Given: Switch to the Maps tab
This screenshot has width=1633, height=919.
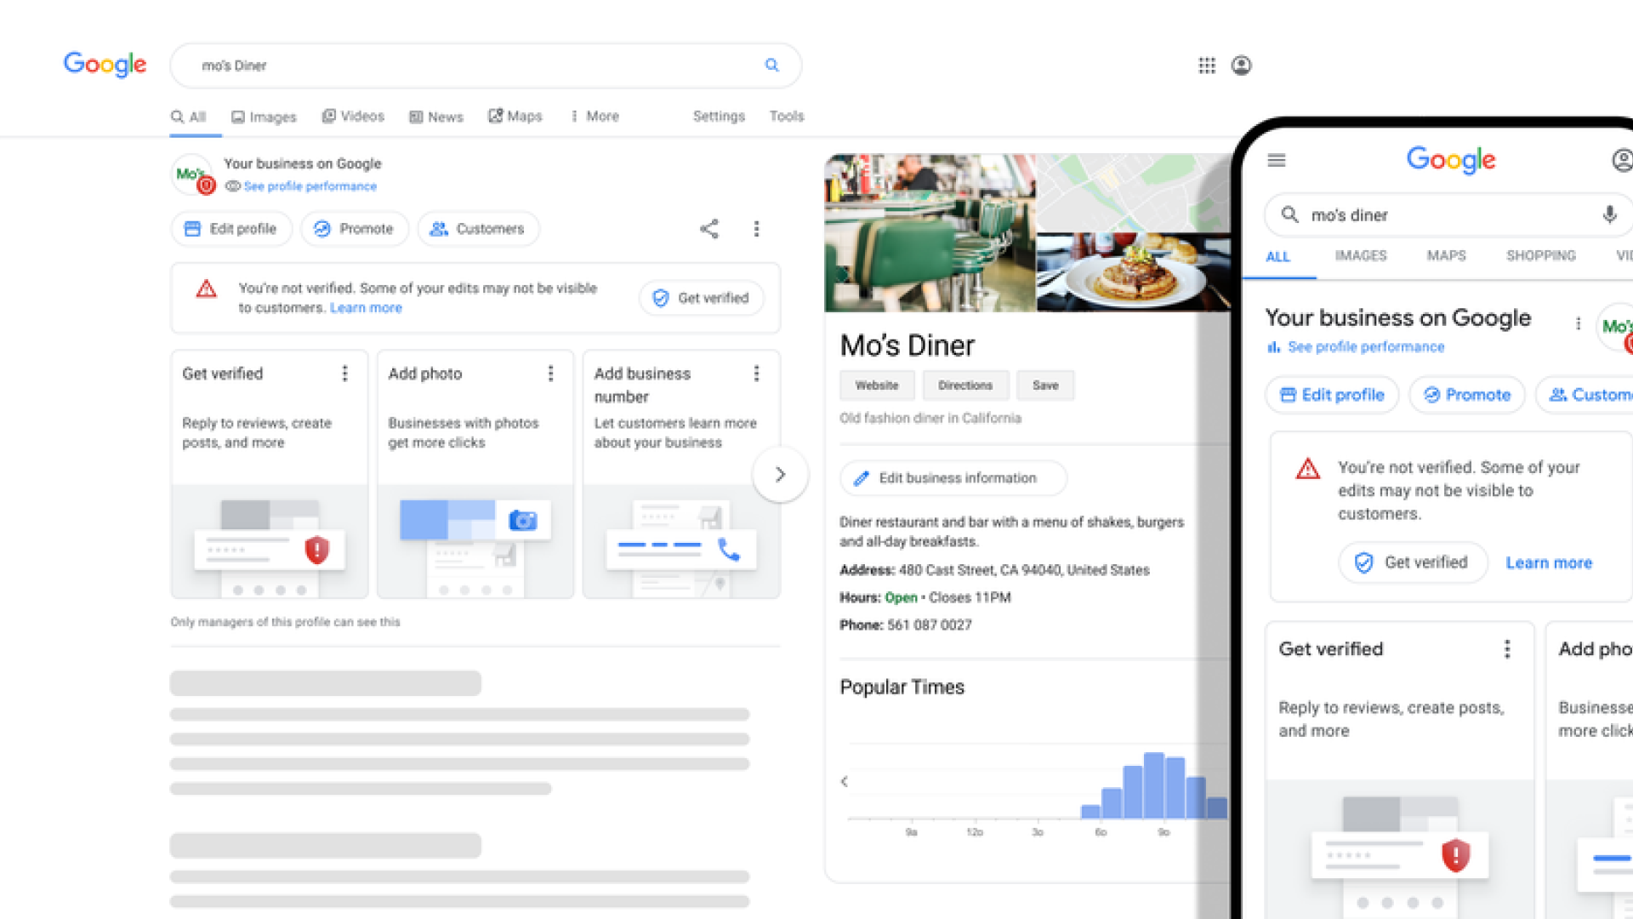Looking at the screenshot, I should click(515, 116).
